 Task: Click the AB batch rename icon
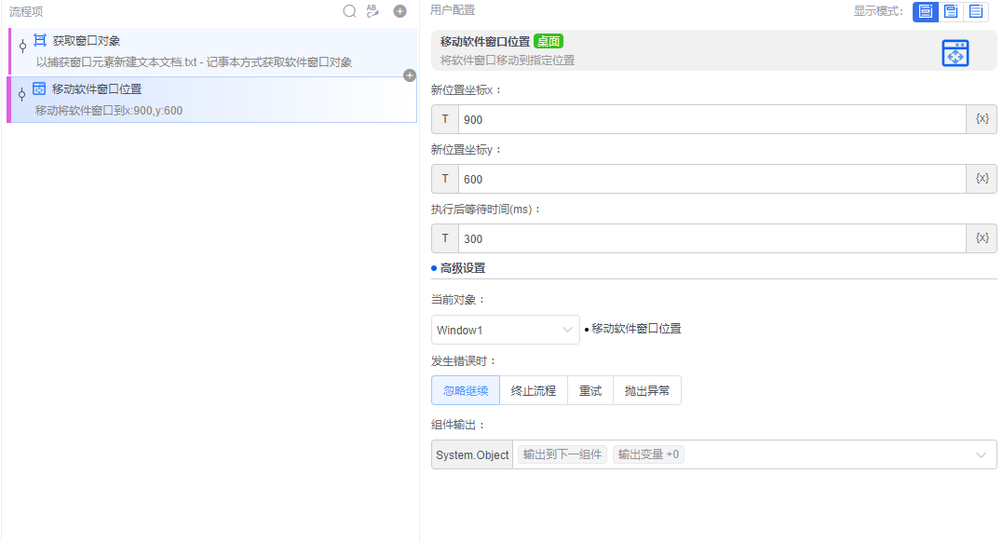(373, 11)
